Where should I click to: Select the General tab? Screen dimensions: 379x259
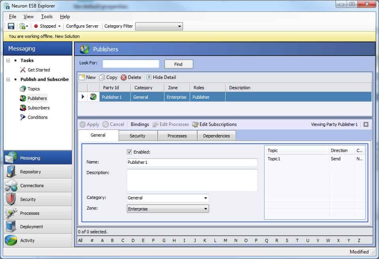98,135
